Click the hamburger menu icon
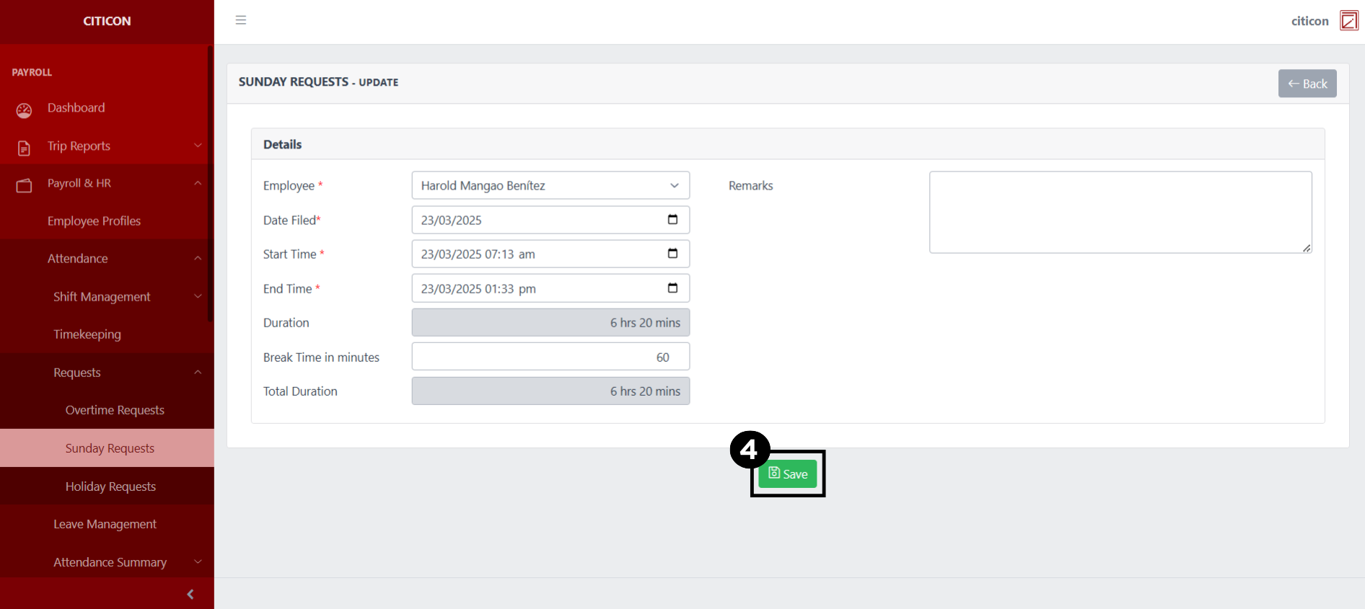 [241, 20]
